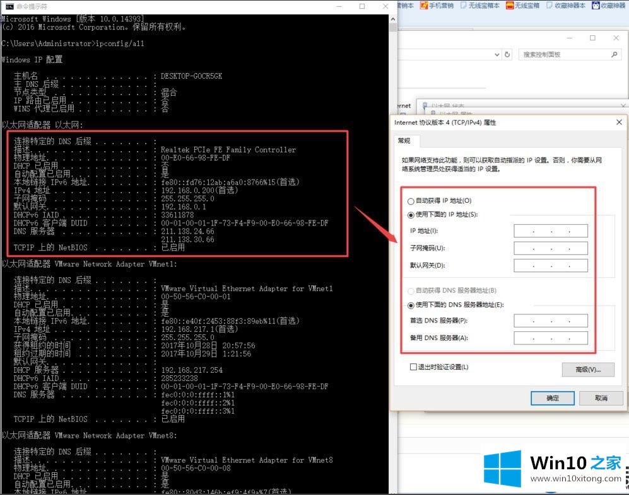Image resolution: width=629 pixels, height=495 pixels.
Task: Click the search magnifier in control panel
Action: [615, 55]
